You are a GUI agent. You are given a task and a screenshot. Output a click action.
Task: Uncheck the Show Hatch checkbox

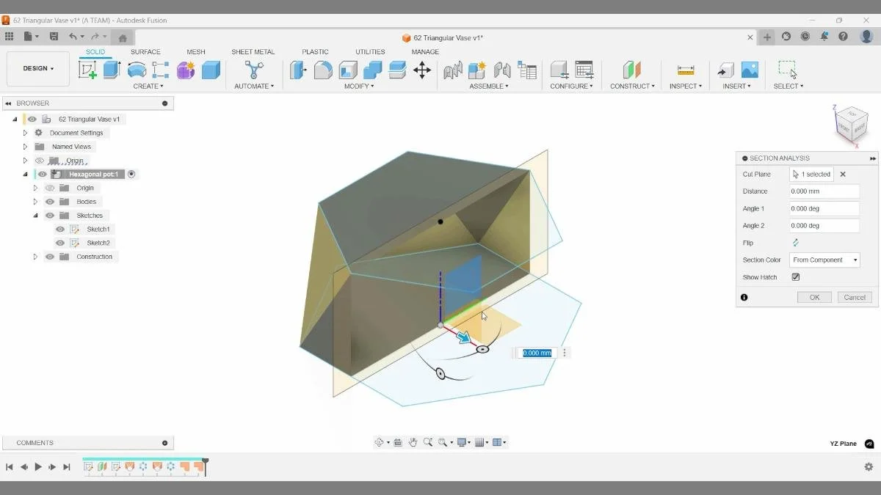click(796, 276)
